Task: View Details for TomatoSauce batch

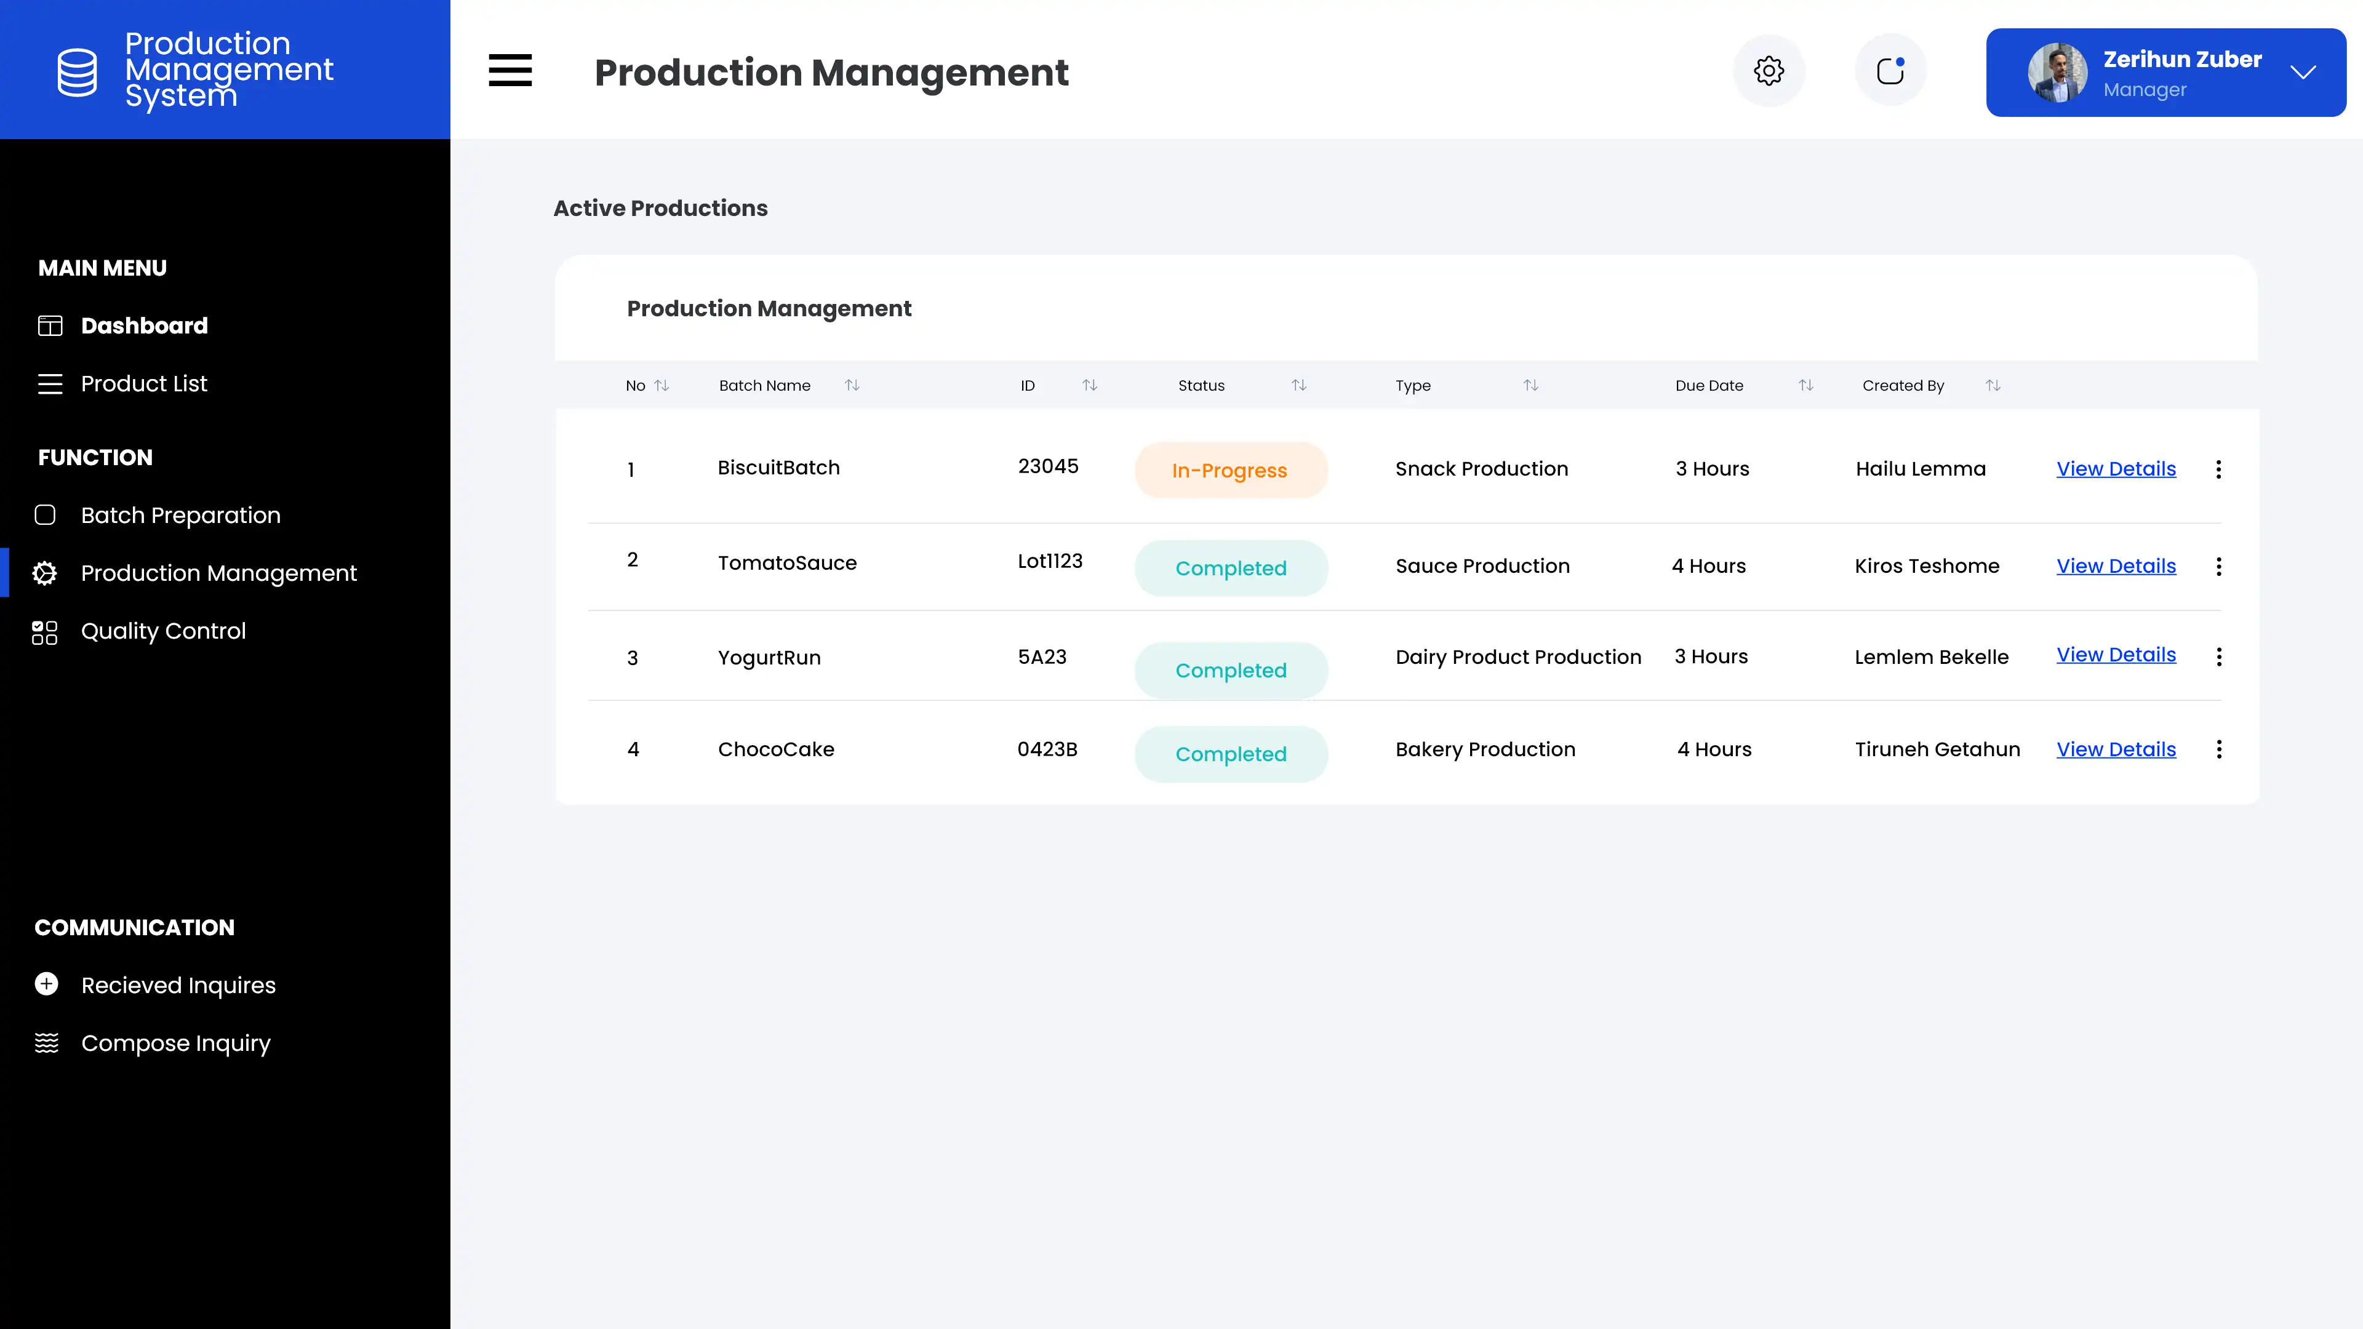Action: click(2116, 566)
